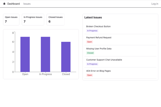Click In Progress badge under Customer Support Chat
Viewport: 161px width, 107px height.
92,64
